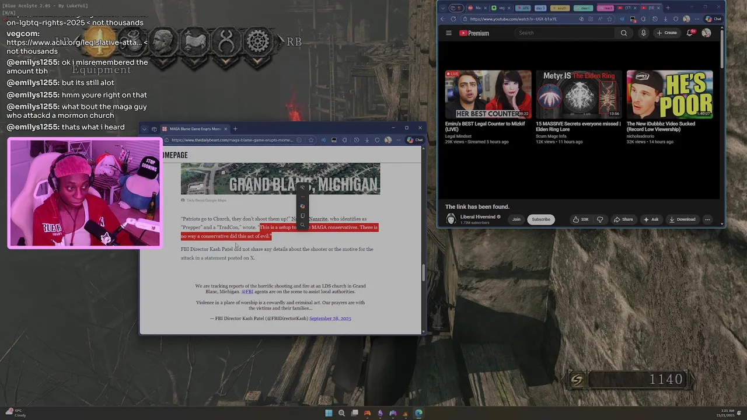Screen dimensions: 747x420
Task: Dislike the Liberal Hivemind video
Action: (x=600, y=219)
